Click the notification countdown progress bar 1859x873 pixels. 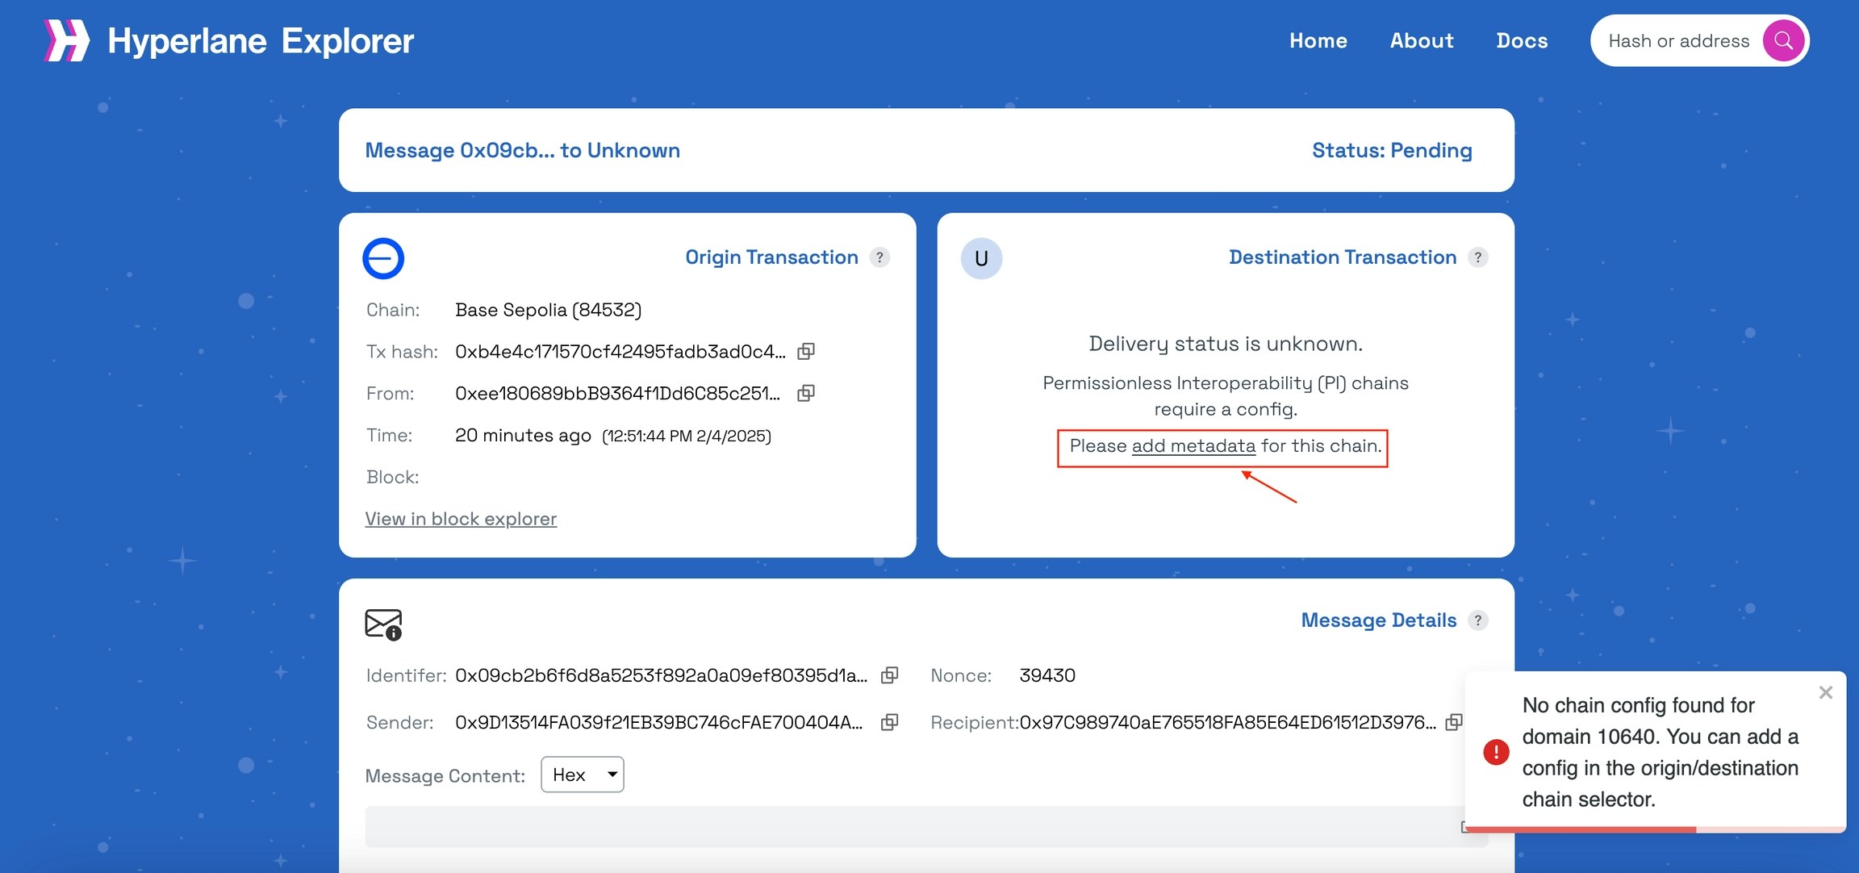click(x=1655, y=829)
